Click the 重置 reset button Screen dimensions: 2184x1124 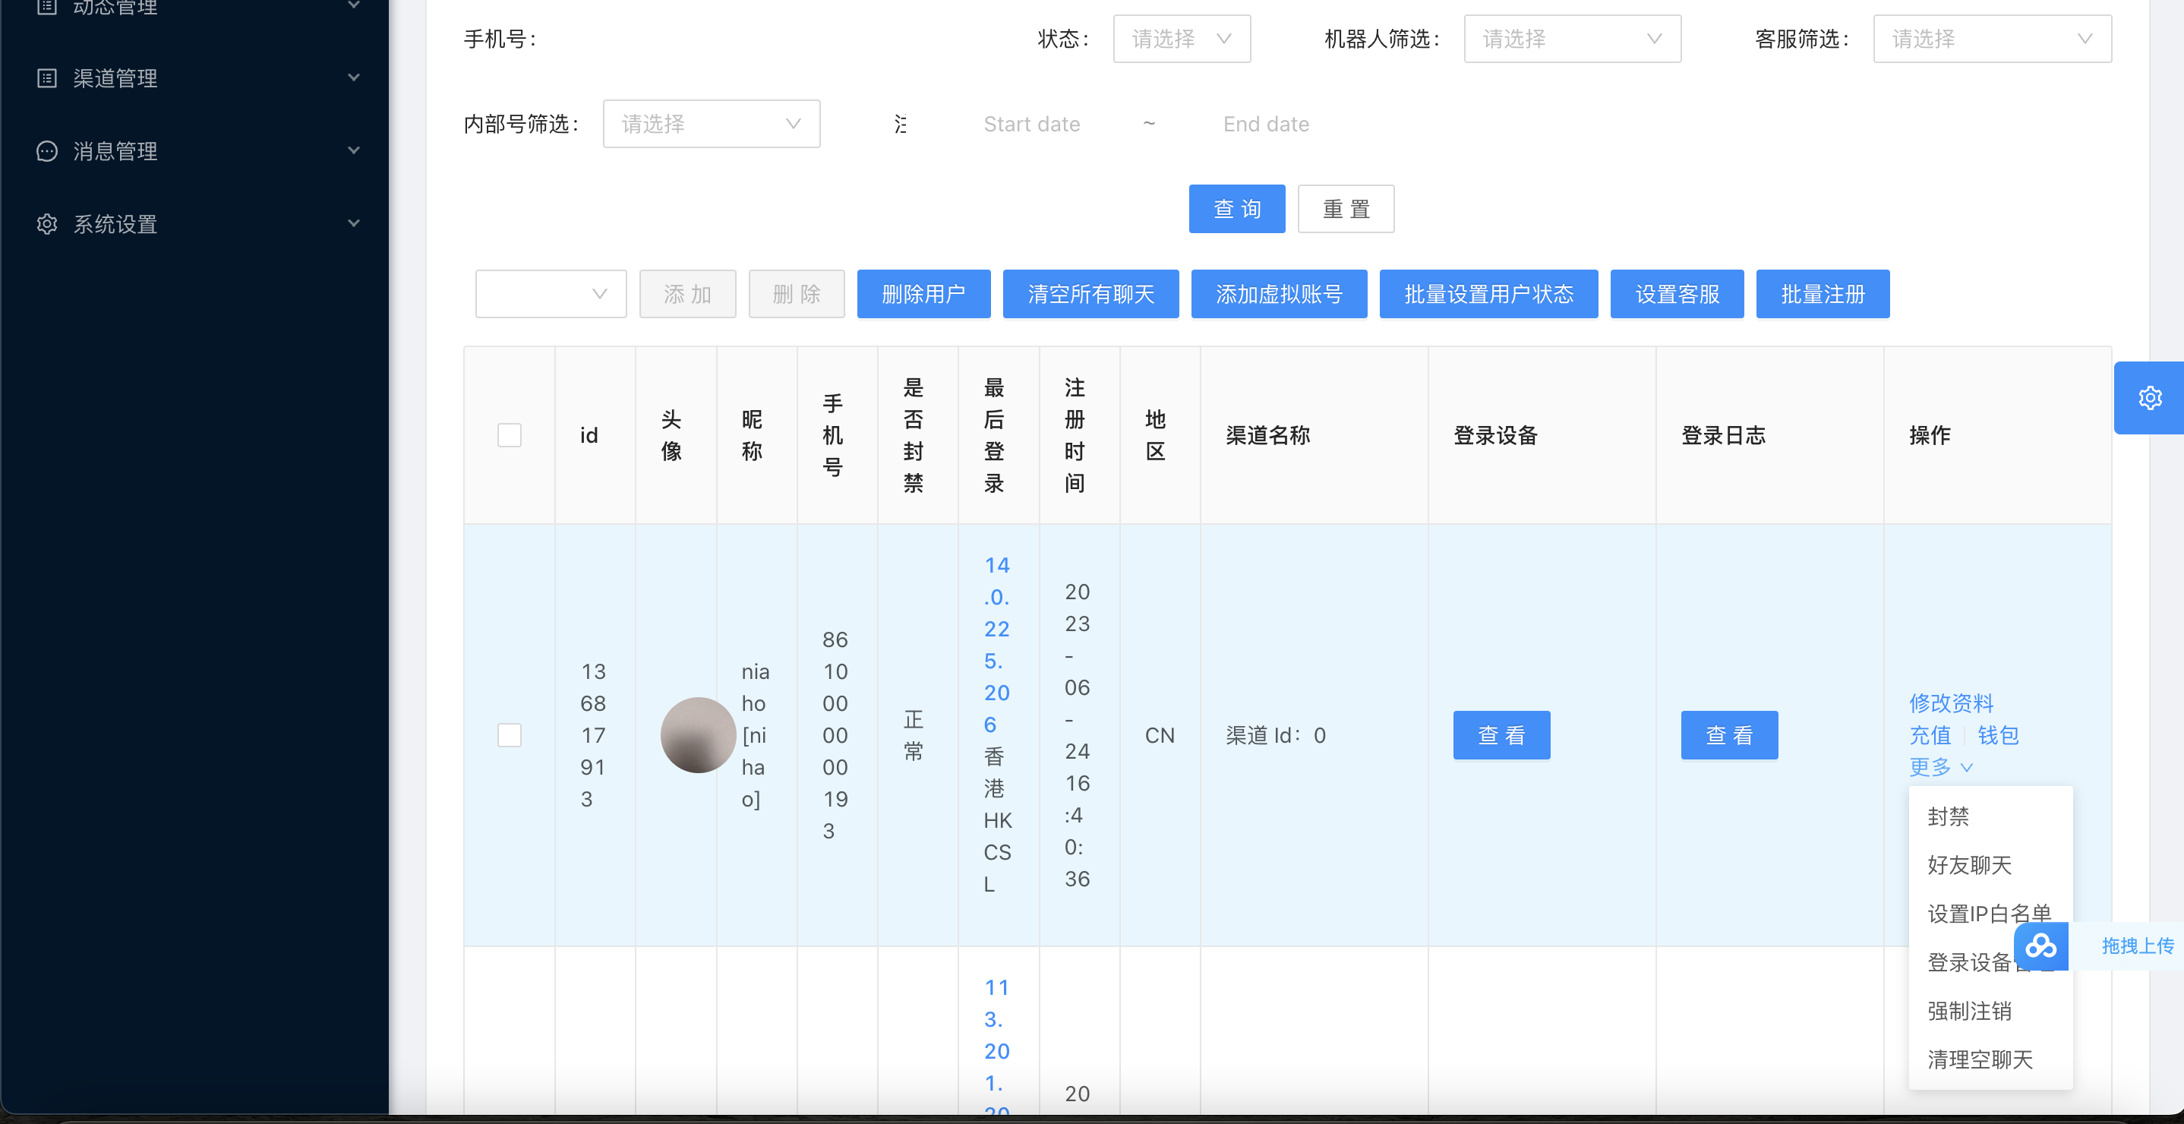click(x=1346, y=209)
